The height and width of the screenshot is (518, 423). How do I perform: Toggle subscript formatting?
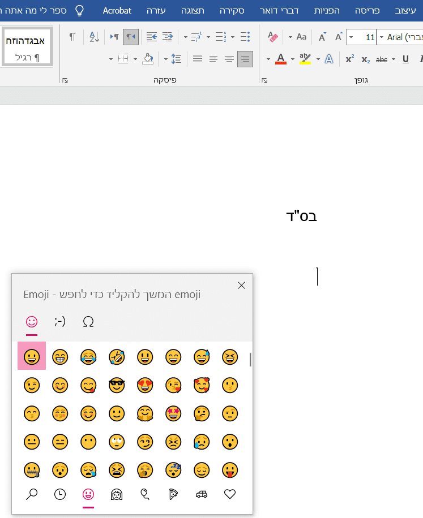coord(365,59)
